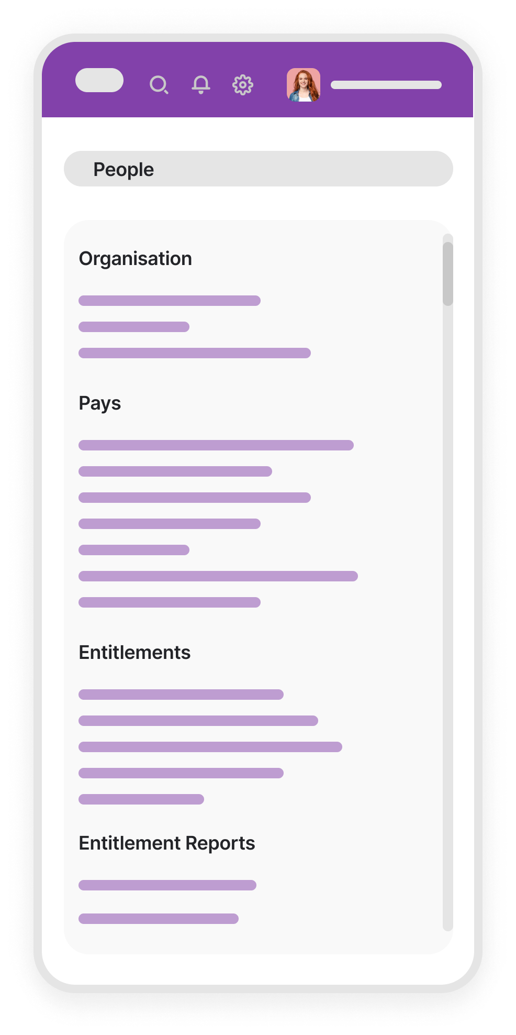Select the first item under Organisation
The width and height of the screenshot is (516, 1035).
169,300
